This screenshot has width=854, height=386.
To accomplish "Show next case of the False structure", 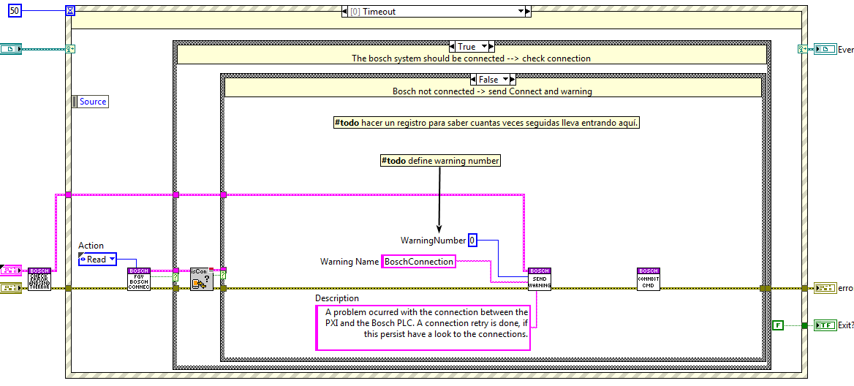I will pos(513,80).
